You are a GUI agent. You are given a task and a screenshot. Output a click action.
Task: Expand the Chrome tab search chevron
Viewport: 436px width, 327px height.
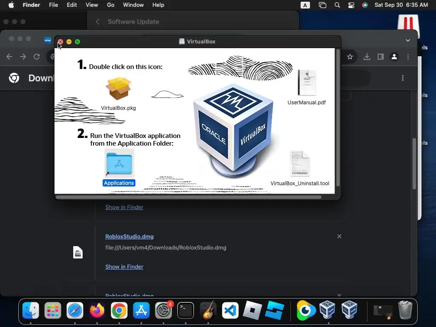(407, 40)
